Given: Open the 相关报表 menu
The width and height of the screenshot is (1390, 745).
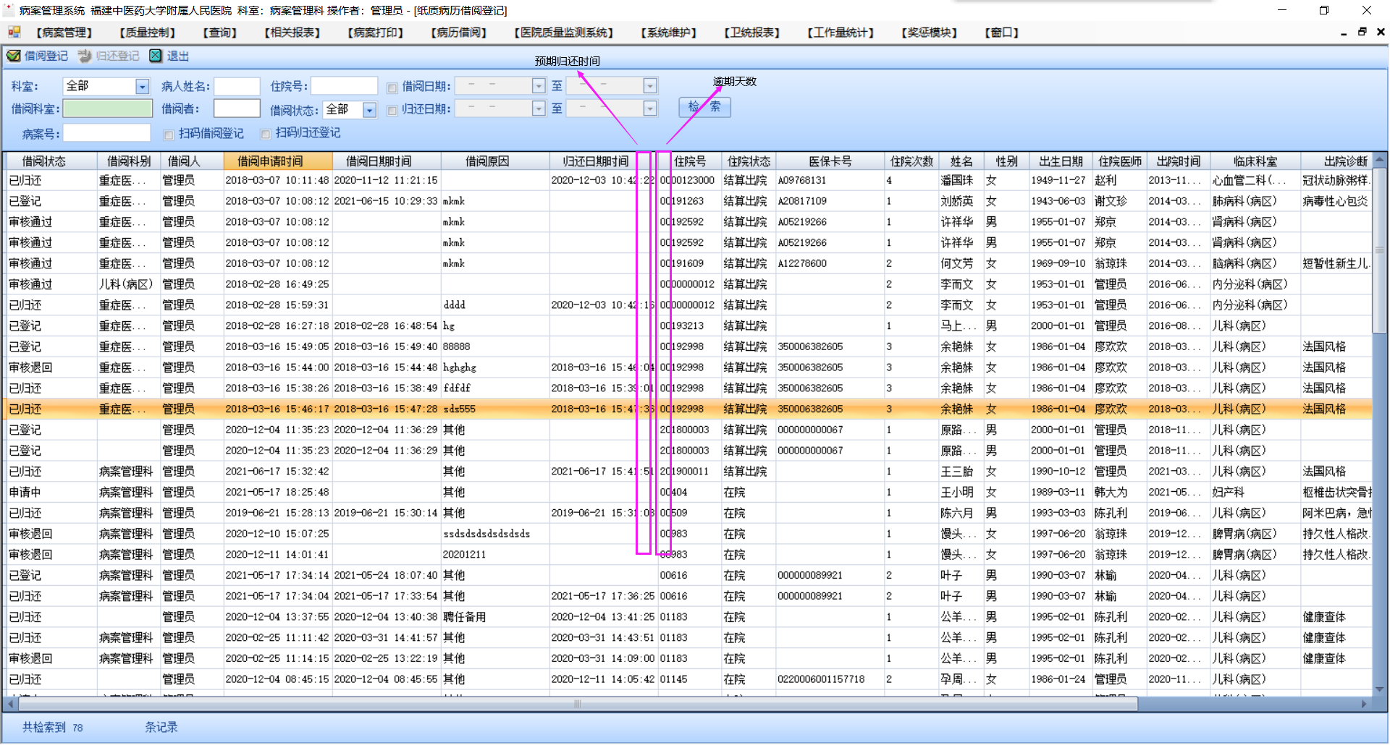Looking at the screenshot, I should [x=292, y=33].
